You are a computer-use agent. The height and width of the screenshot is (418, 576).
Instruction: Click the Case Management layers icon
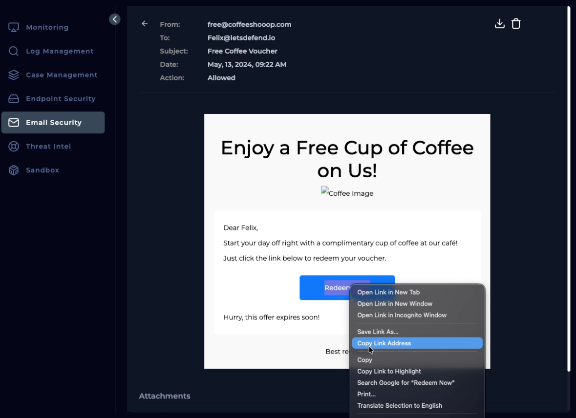click(x=14, y=75)
